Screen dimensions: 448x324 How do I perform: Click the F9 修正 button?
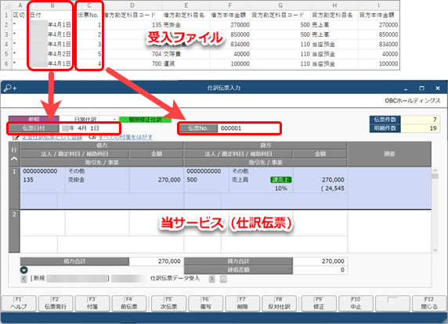pyautogui.click(x=319, y=304)
